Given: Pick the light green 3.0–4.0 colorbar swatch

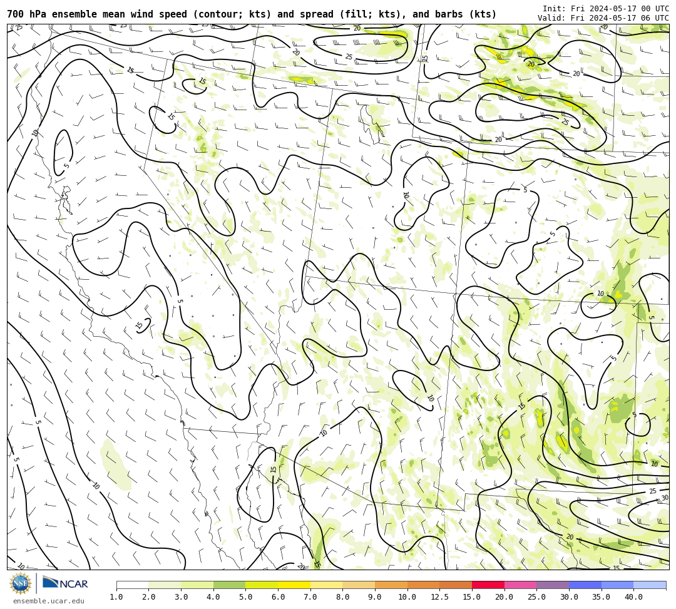Looking at the screenshot, I should (197, 585).
